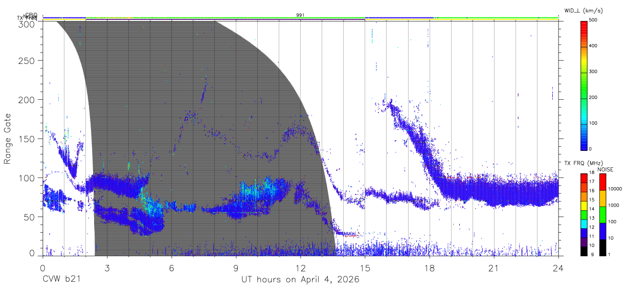Select the green band of WID colorbar
Screen dimensions: 628x290
(x=584, y=84)
